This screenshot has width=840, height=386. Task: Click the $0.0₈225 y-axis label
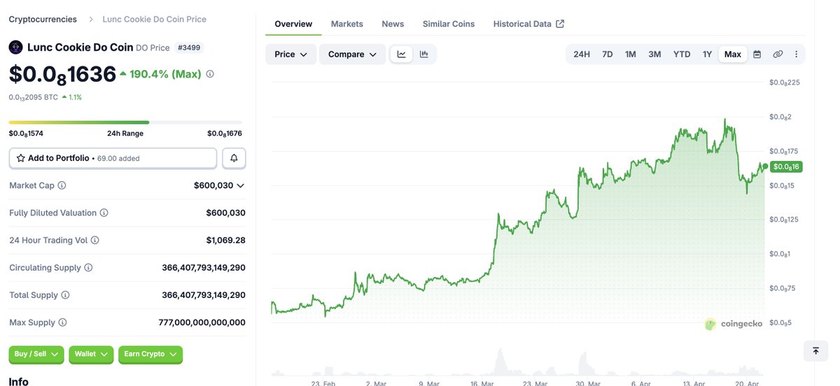pos(784,83)
